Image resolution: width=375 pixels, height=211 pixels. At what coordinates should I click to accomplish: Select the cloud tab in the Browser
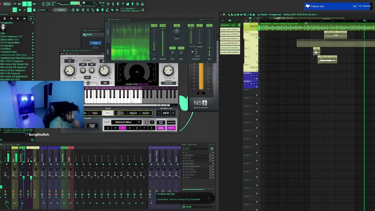(24, 18)
